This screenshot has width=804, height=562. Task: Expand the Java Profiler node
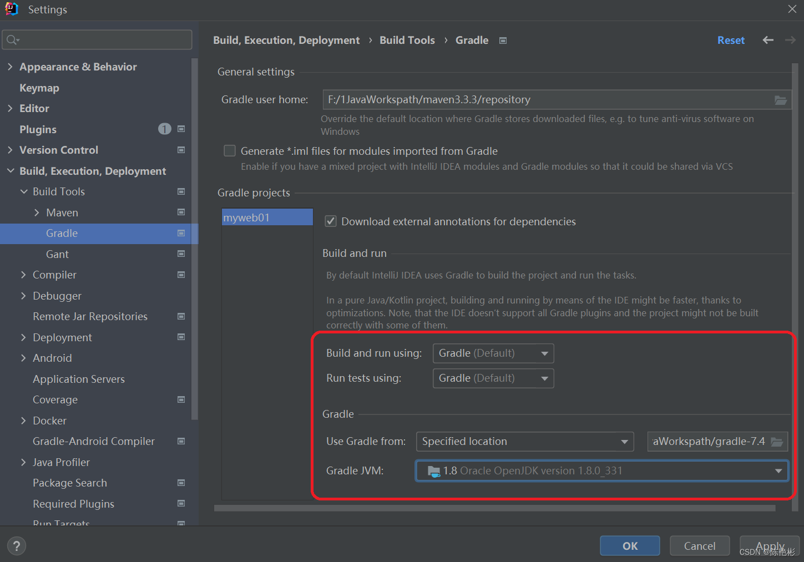point(23,462)
